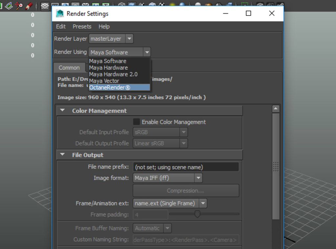Open the Image format Maya IFF dropdown

tap(168, 178)
